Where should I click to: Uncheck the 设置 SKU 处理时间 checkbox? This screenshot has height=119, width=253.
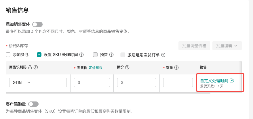point(39,55)
